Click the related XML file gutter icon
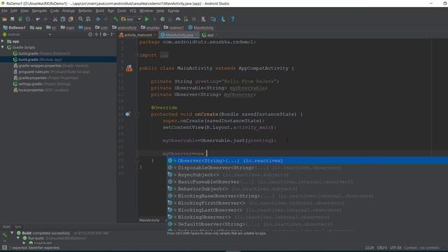Viewport: 448px width, 252px height. 129,69
